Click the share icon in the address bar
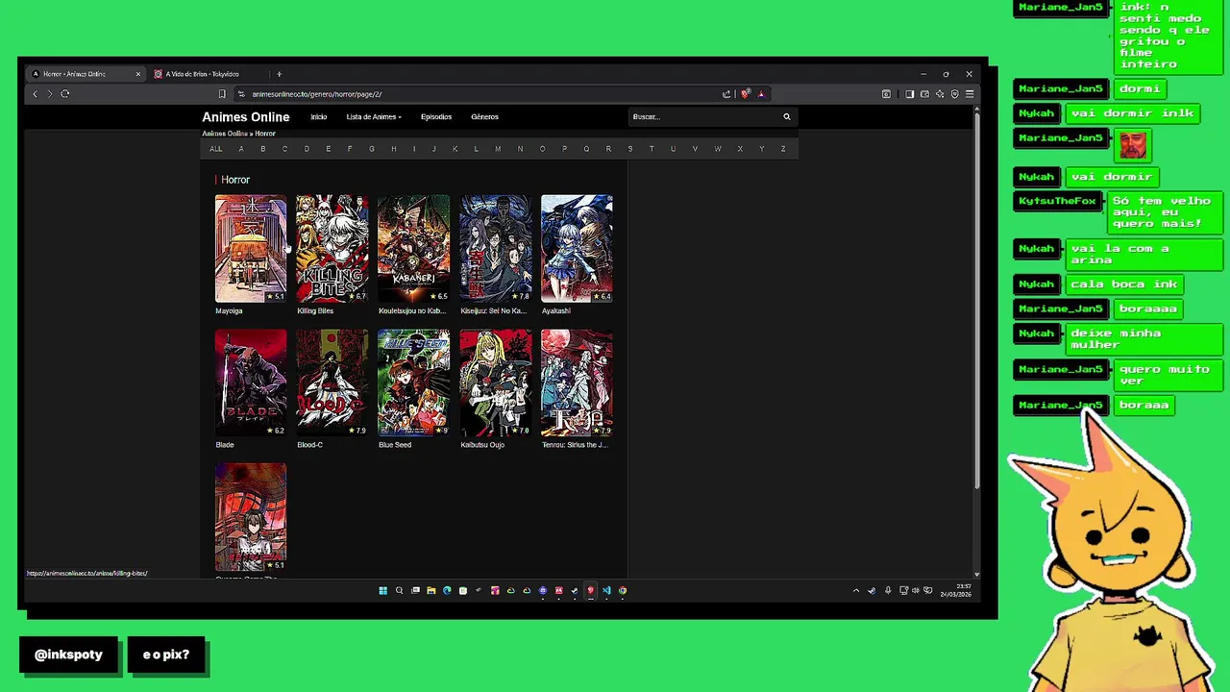This screenshot has width=1230, height=692. point(726,94)
